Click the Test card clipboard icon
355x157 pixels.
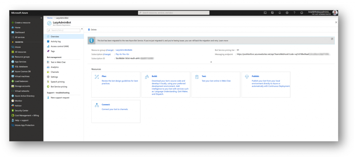[x=197, y=77]
